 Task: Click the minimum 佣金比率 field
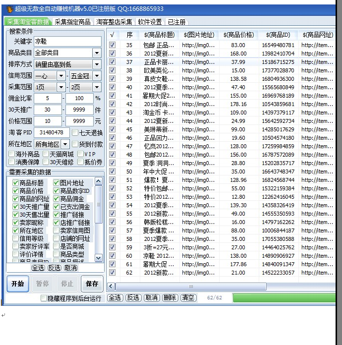click(x=48, y=98)
